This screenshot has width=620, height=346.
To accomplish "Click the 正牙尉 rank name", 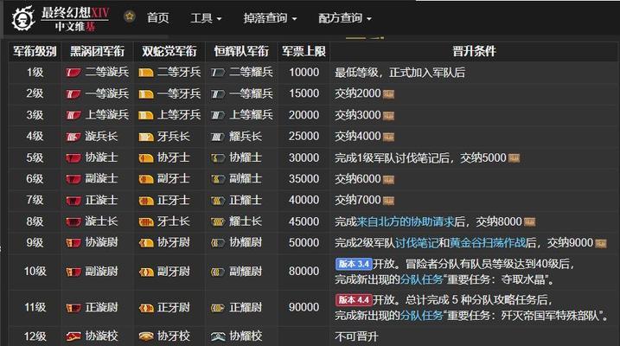I will 173,307.
